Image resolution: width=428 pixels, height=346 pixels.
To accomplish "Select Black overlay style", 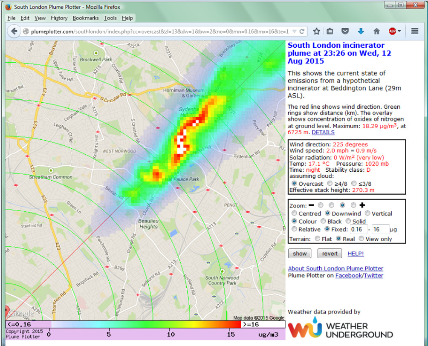I will pos(323,221).
